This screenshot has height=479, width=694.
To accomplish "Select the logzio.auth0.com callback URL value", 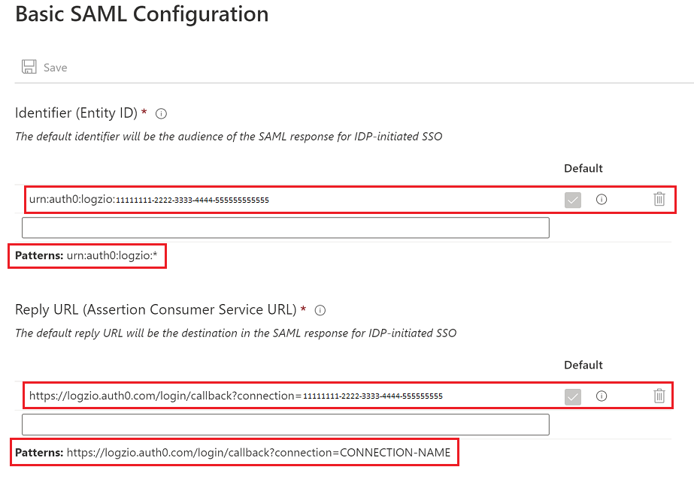I will tap(236, 396).
